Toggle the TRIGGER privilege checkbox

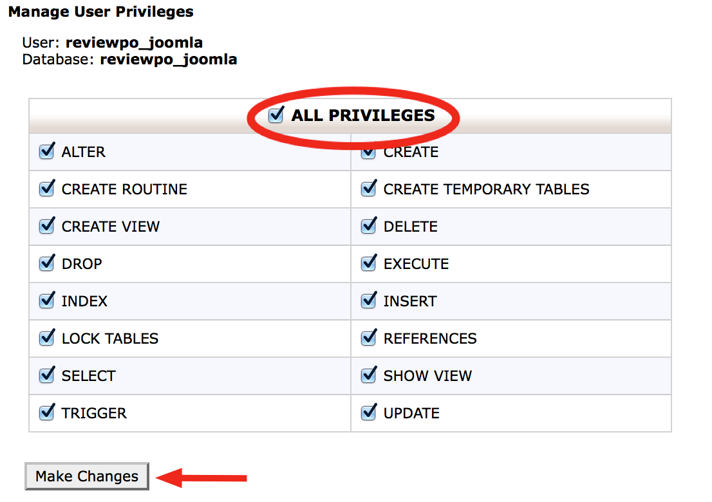pyautogui.click(x=46, y=413)
